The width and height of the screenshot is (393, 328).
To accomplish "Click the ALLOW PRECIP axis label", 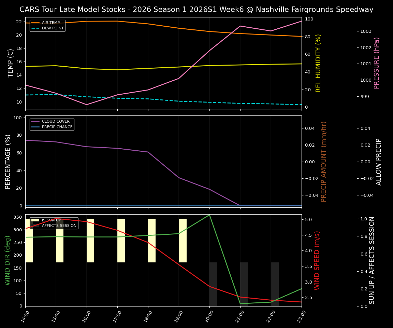I will pyautogui.click(x=379, y=161).
